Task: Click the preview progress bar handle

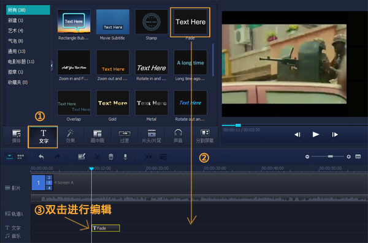Action: tap(238, 125)
